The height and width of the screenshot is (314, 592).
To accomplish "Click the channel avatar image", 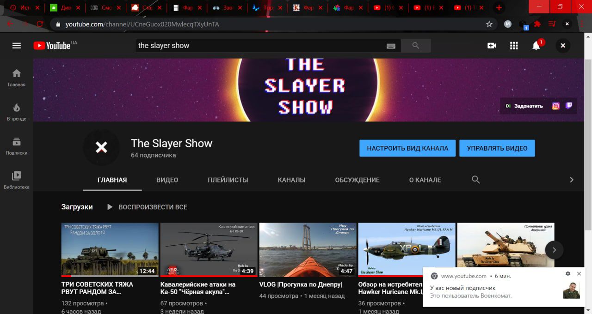I will point(101,147).
